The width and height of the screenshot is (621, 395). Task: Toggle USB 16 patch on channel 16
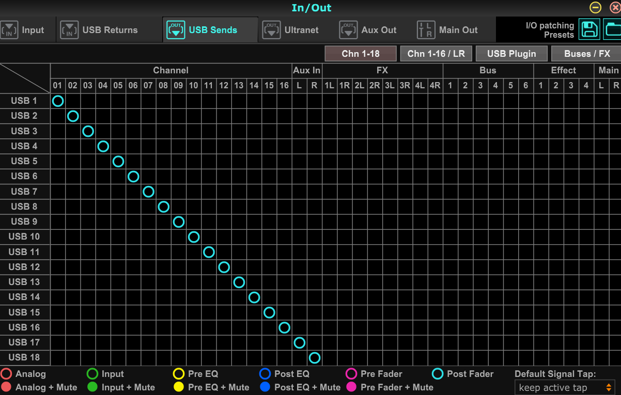[x=284, y=327]
